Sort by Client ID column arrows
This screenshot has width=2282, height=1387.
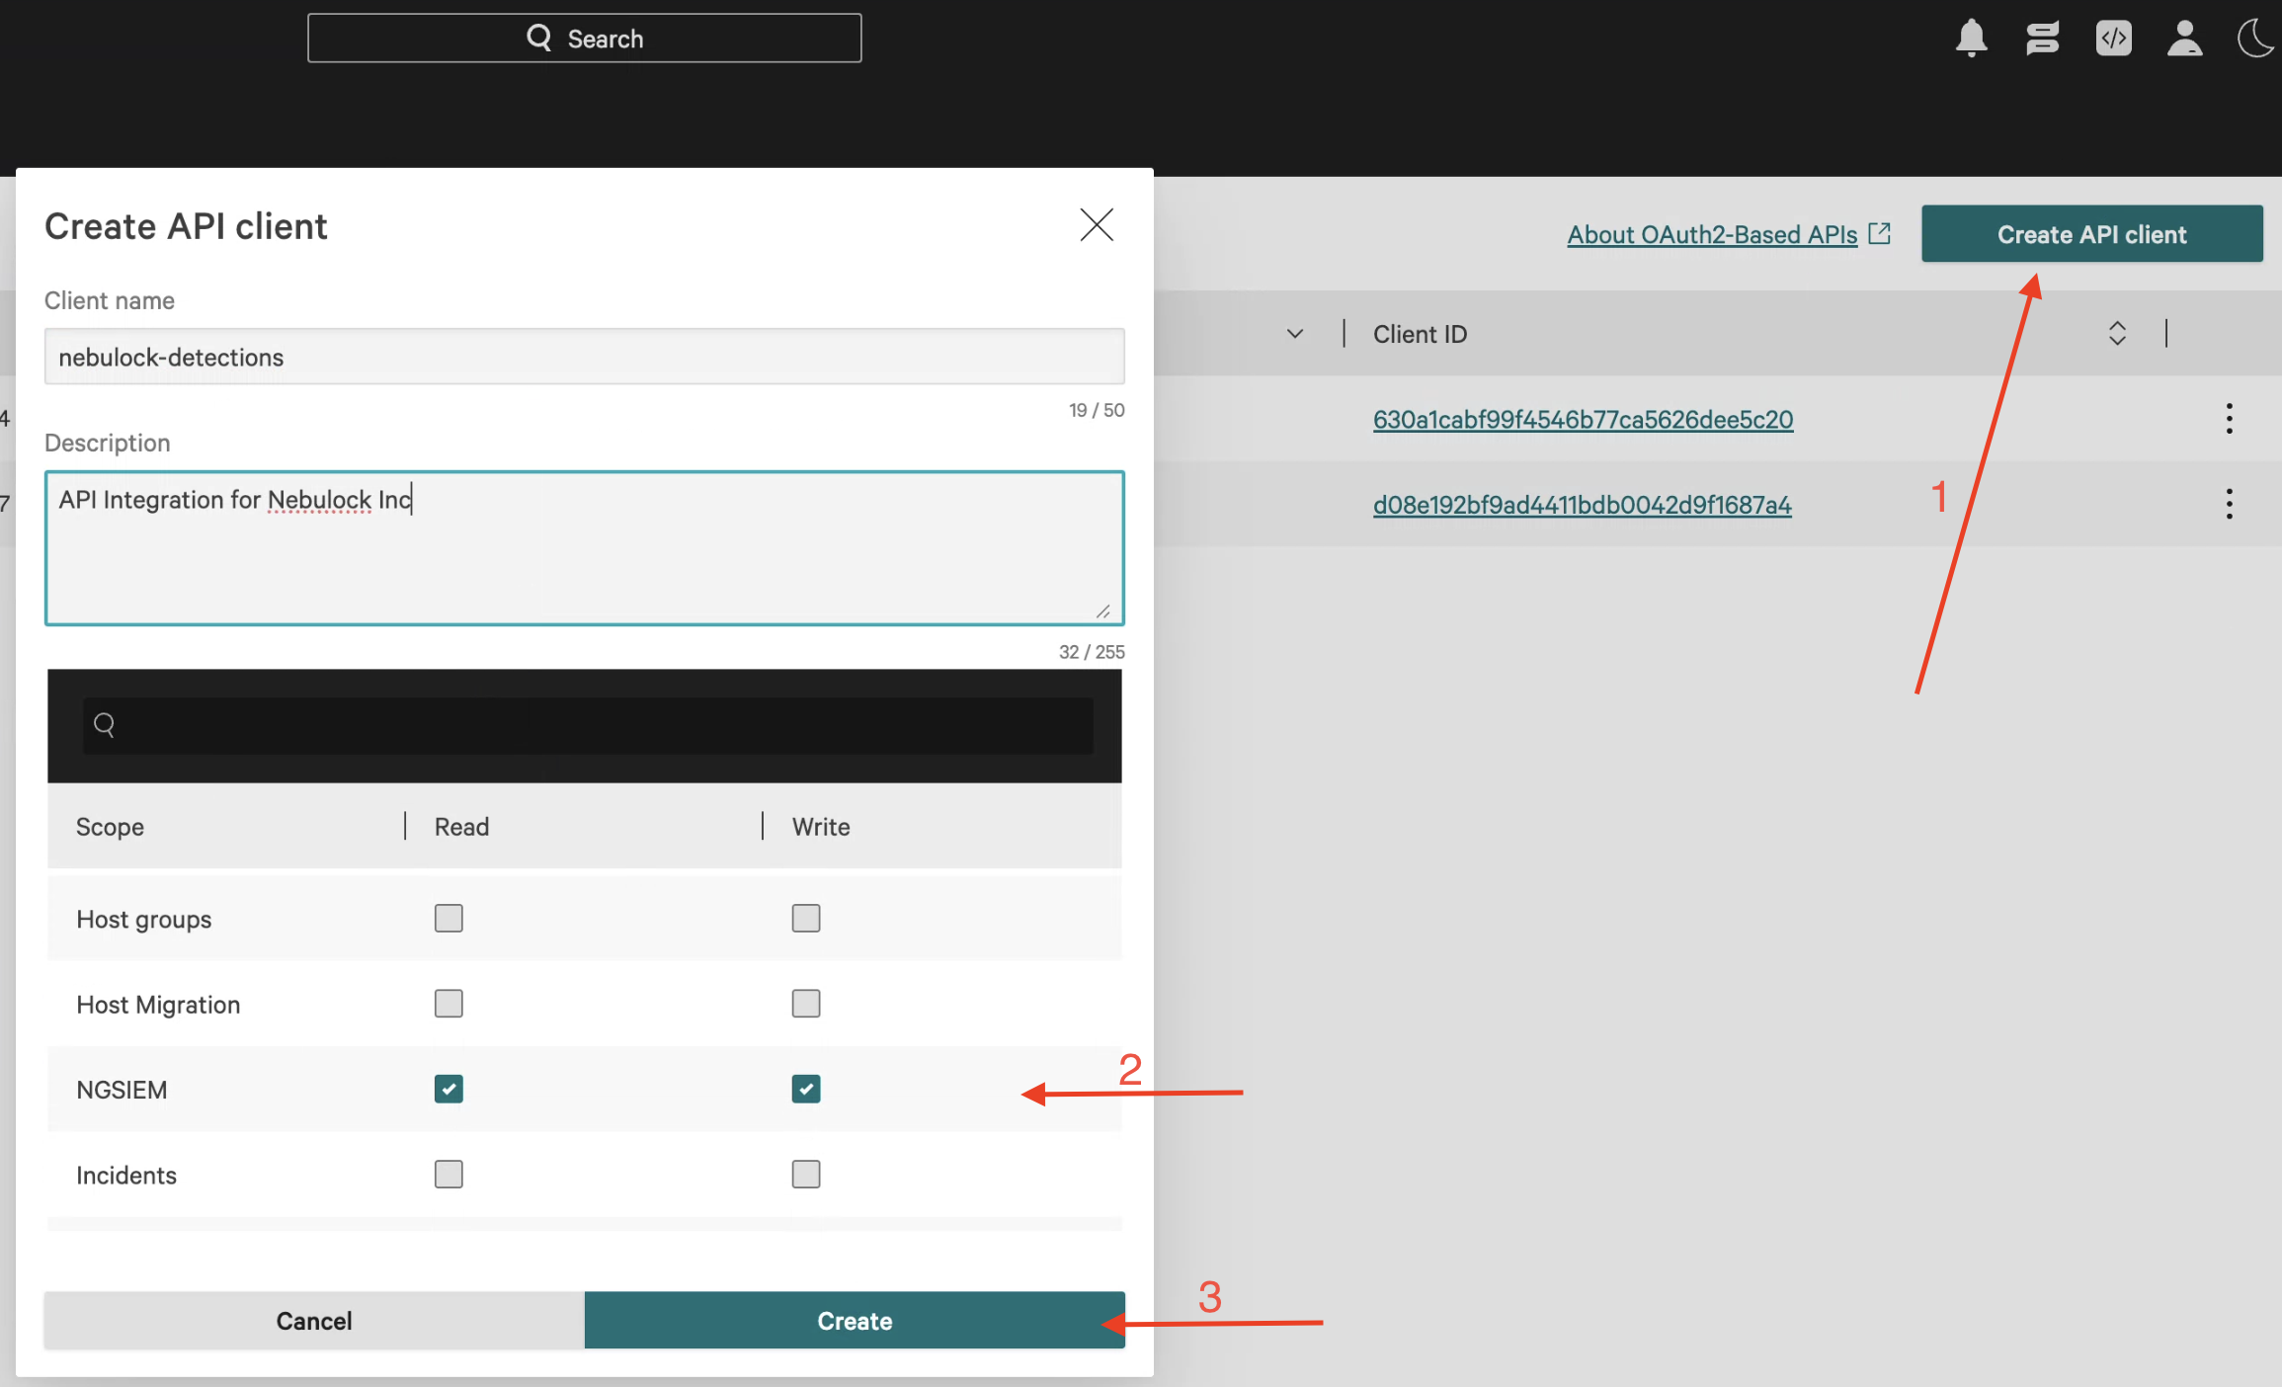coord(2116,334)
